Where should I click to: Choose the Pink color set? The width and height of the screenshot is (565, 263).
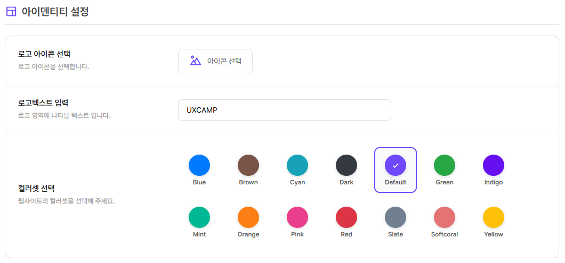coord(297,217)
